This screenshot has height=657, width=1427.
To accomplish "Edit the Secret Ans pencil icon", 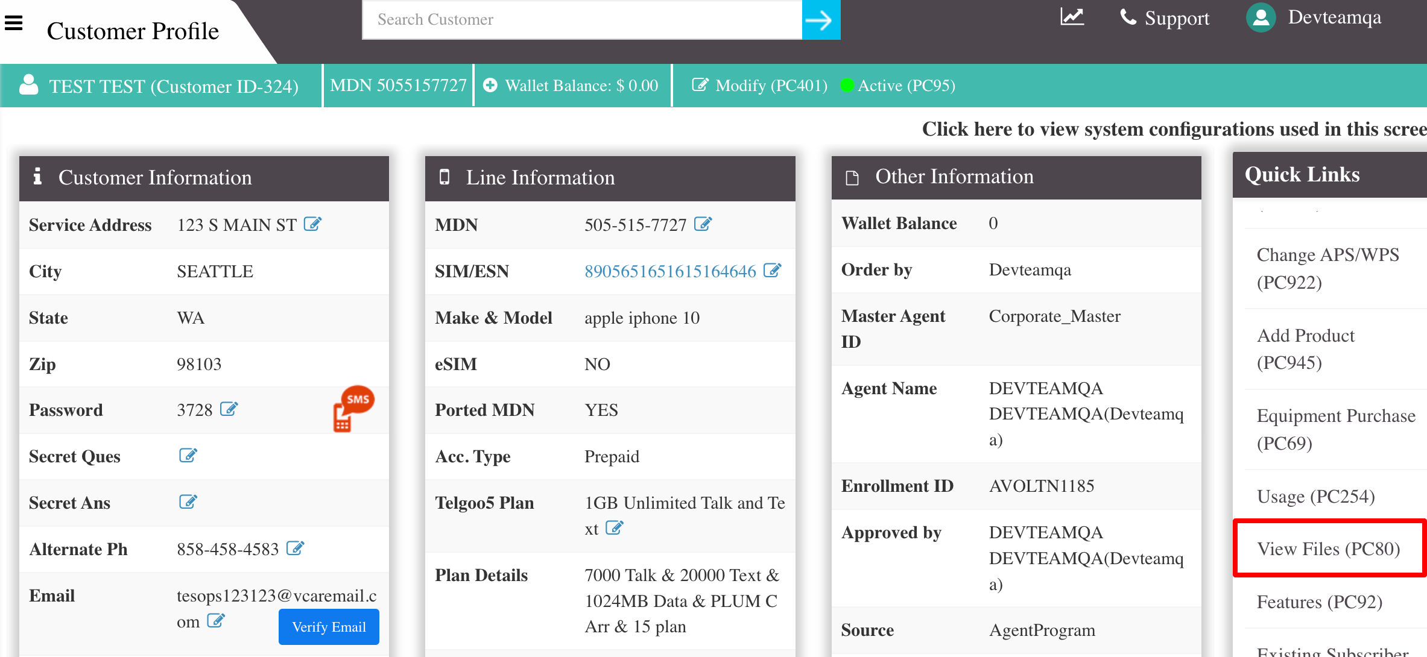I will 188,502.
